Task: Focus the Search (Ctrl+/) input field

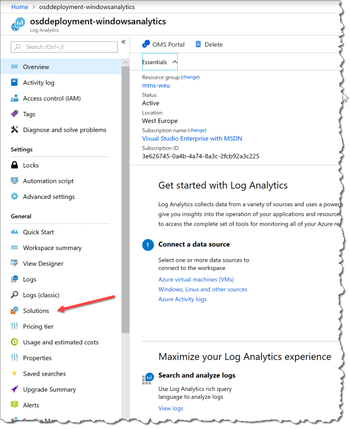Action: [64, 47]
